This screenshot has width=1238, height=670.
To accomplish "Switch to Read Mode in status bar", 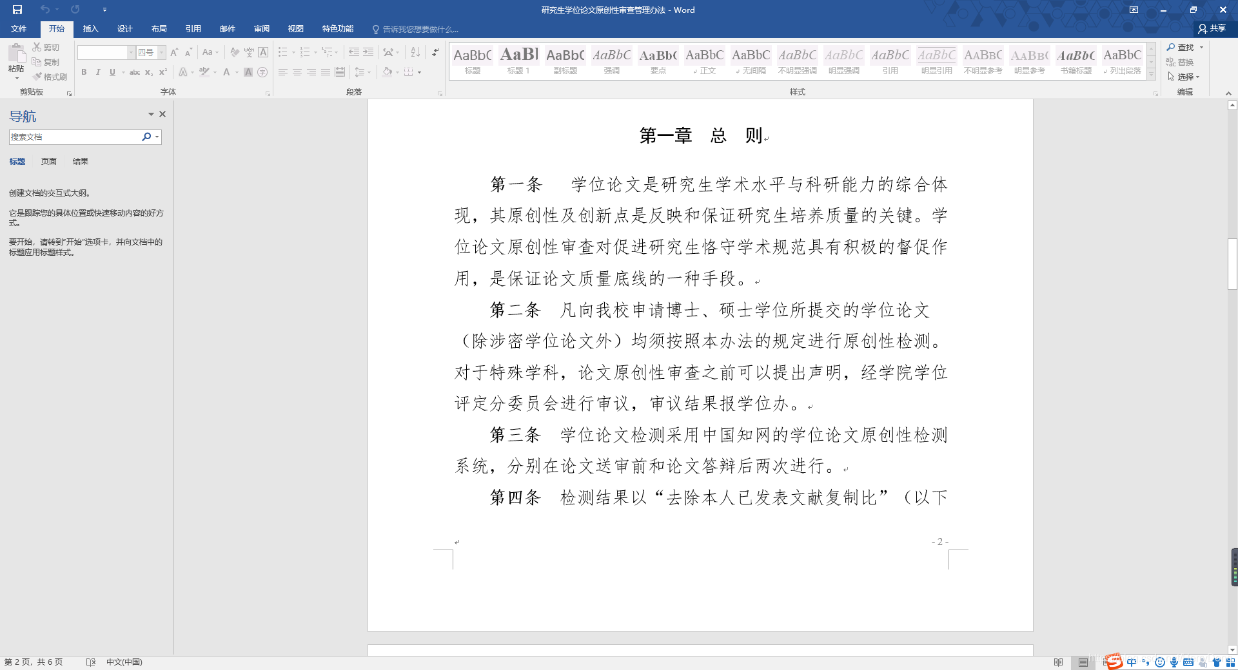I will [x=1058, y=662].
